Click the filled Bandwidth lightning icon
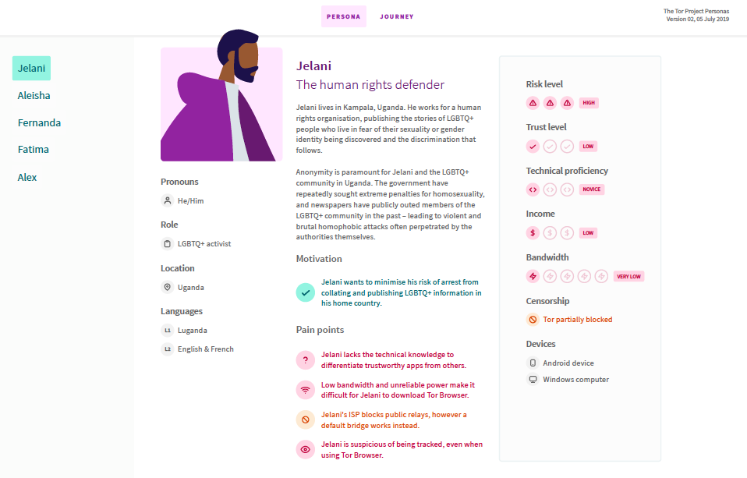747x478 pixels. pos(533,276)
